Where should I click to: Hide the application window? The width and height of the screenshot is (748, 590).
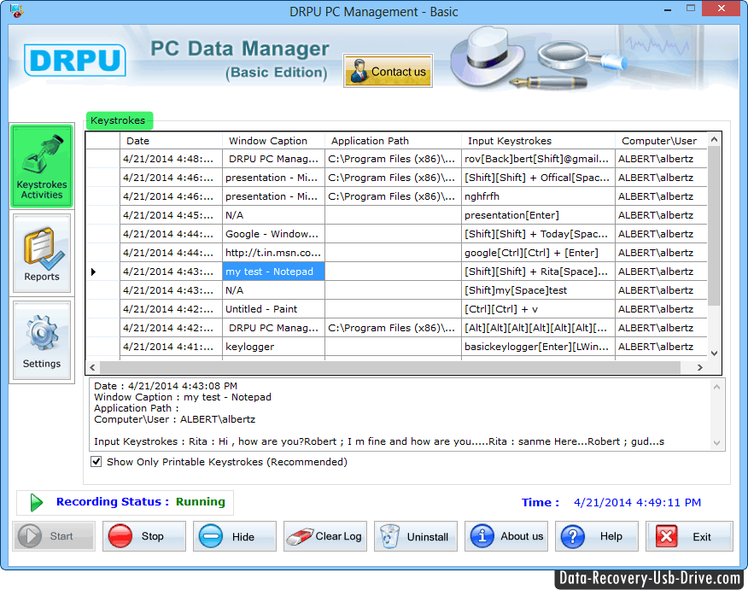pyautogui.click(x=235, y=536)
